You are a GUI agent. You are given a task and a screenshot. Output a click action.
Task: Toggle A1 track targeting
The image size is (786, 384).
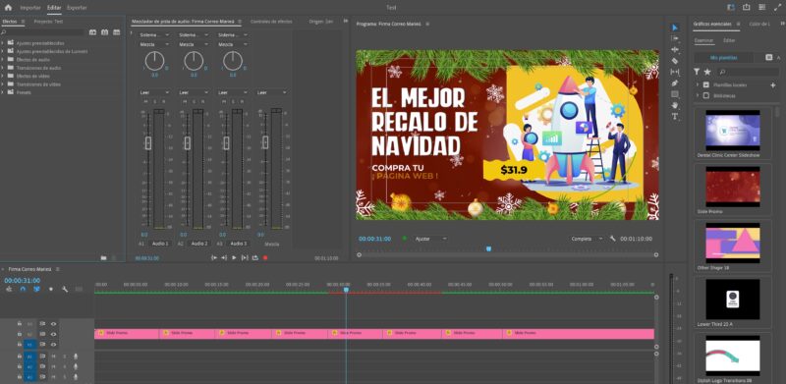[29, 357]
